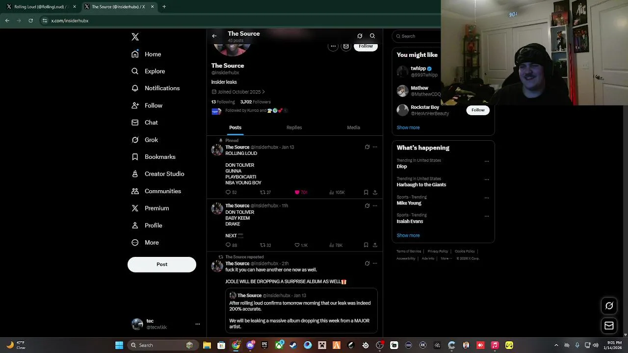Ask Grok about pinned post
Viewport: 628px width, 353px height.
(367, 147)
